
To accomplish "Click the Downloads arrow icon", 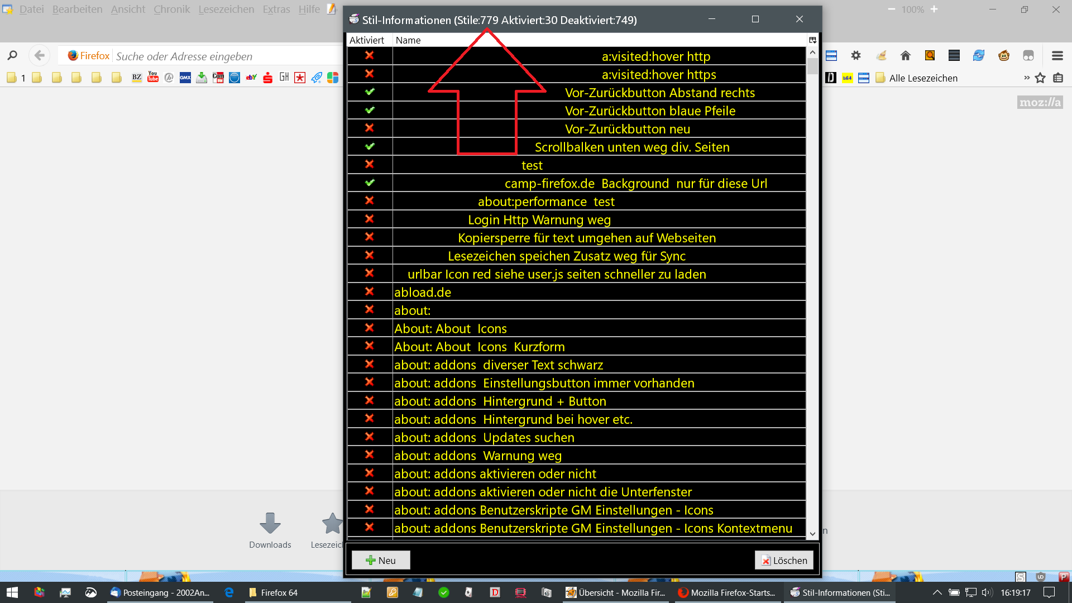I will [x=270, y=523].
